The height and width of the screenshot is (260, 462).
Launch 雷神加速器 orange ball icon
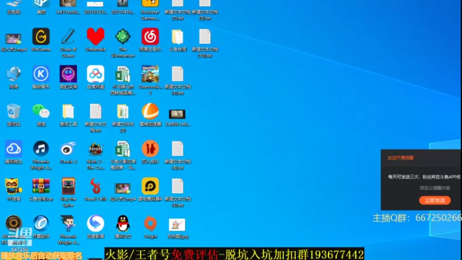150,112
